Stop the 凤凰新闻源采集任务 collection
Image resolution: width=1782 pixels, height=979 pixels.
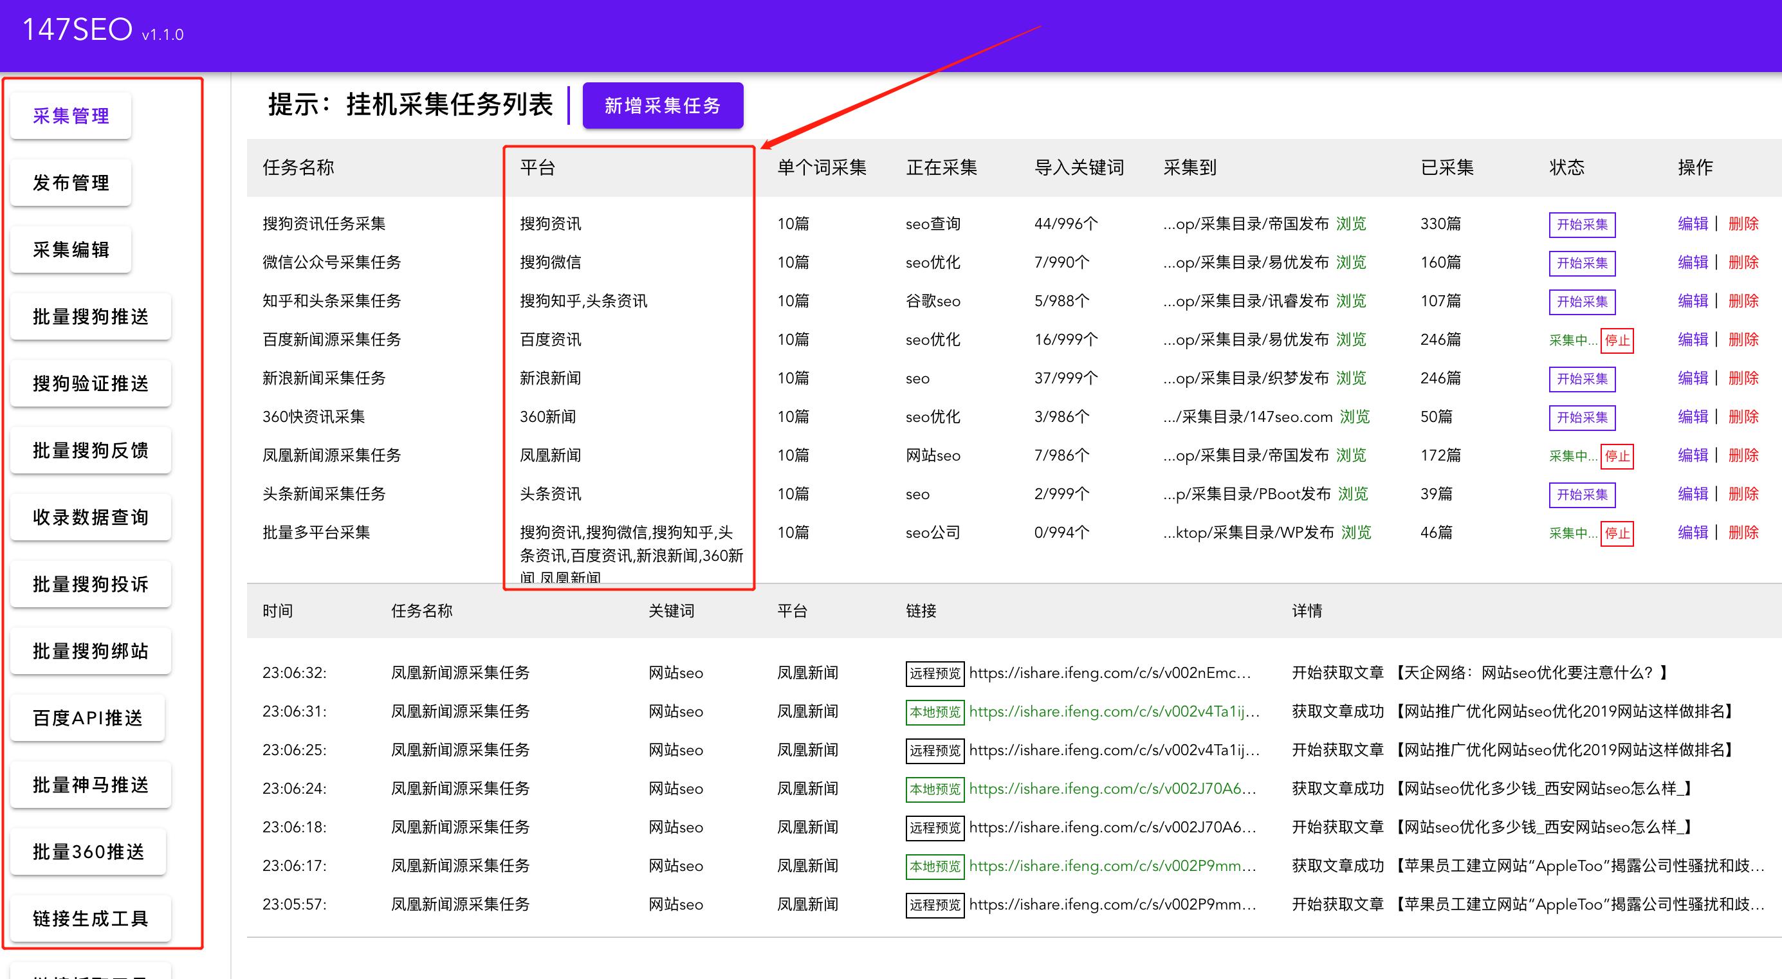click(1617, 456)
